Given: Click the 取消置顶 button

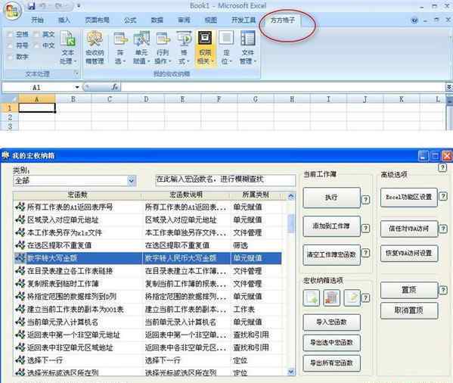Looking at the screenshot, I should click(x=409, y=311).
